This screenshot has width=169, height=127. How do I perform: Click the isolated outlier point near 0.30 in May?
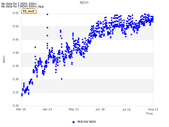click(x=62, y=79)
